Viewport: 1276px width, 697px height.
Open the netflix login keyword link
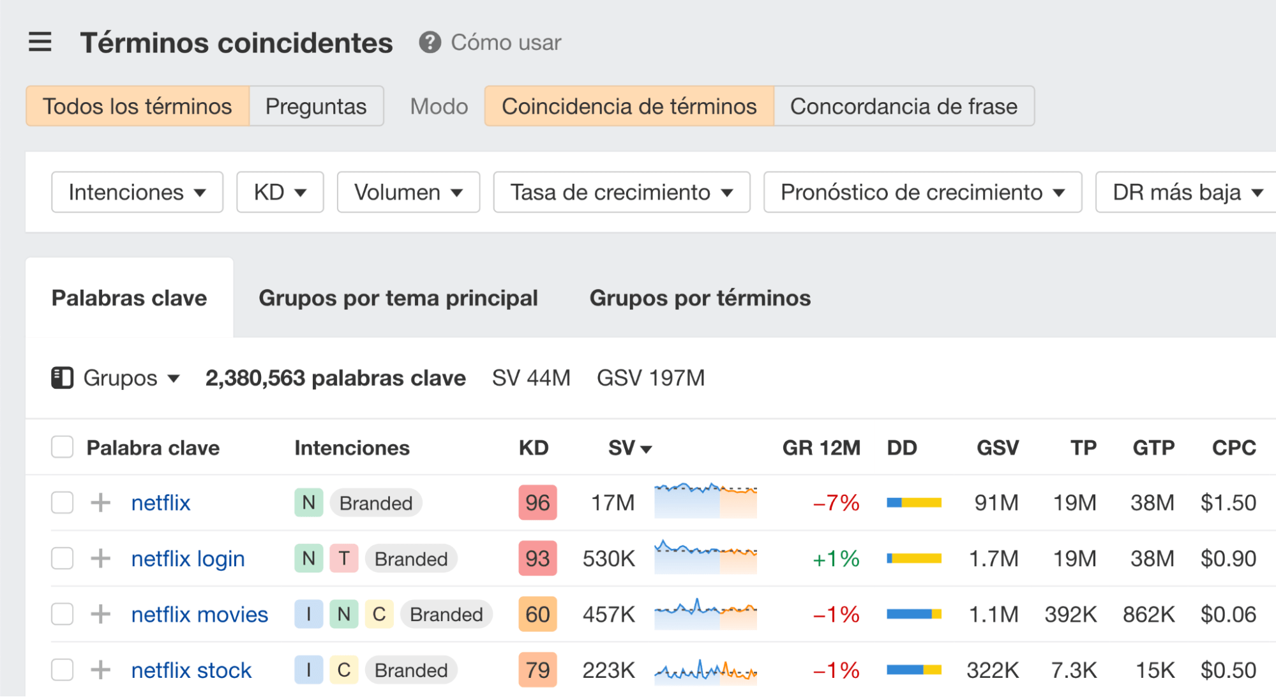[x=188, y=558]
